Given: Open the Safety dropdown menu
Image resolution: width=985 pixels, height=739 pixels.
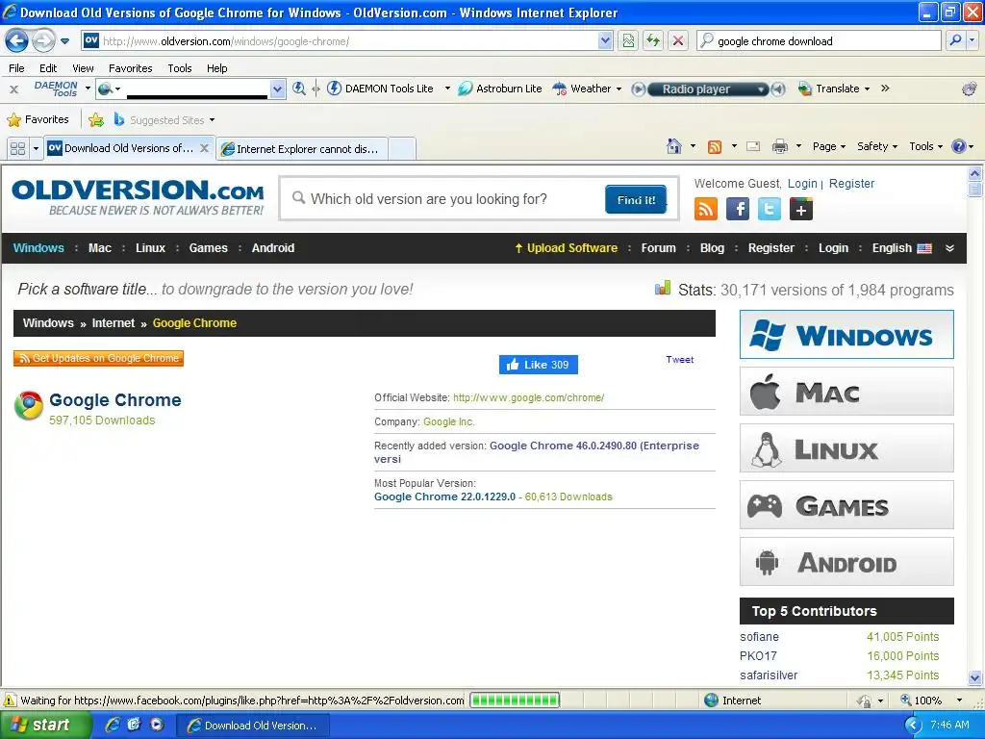Looking at the screenshot, I should [877, 146].
